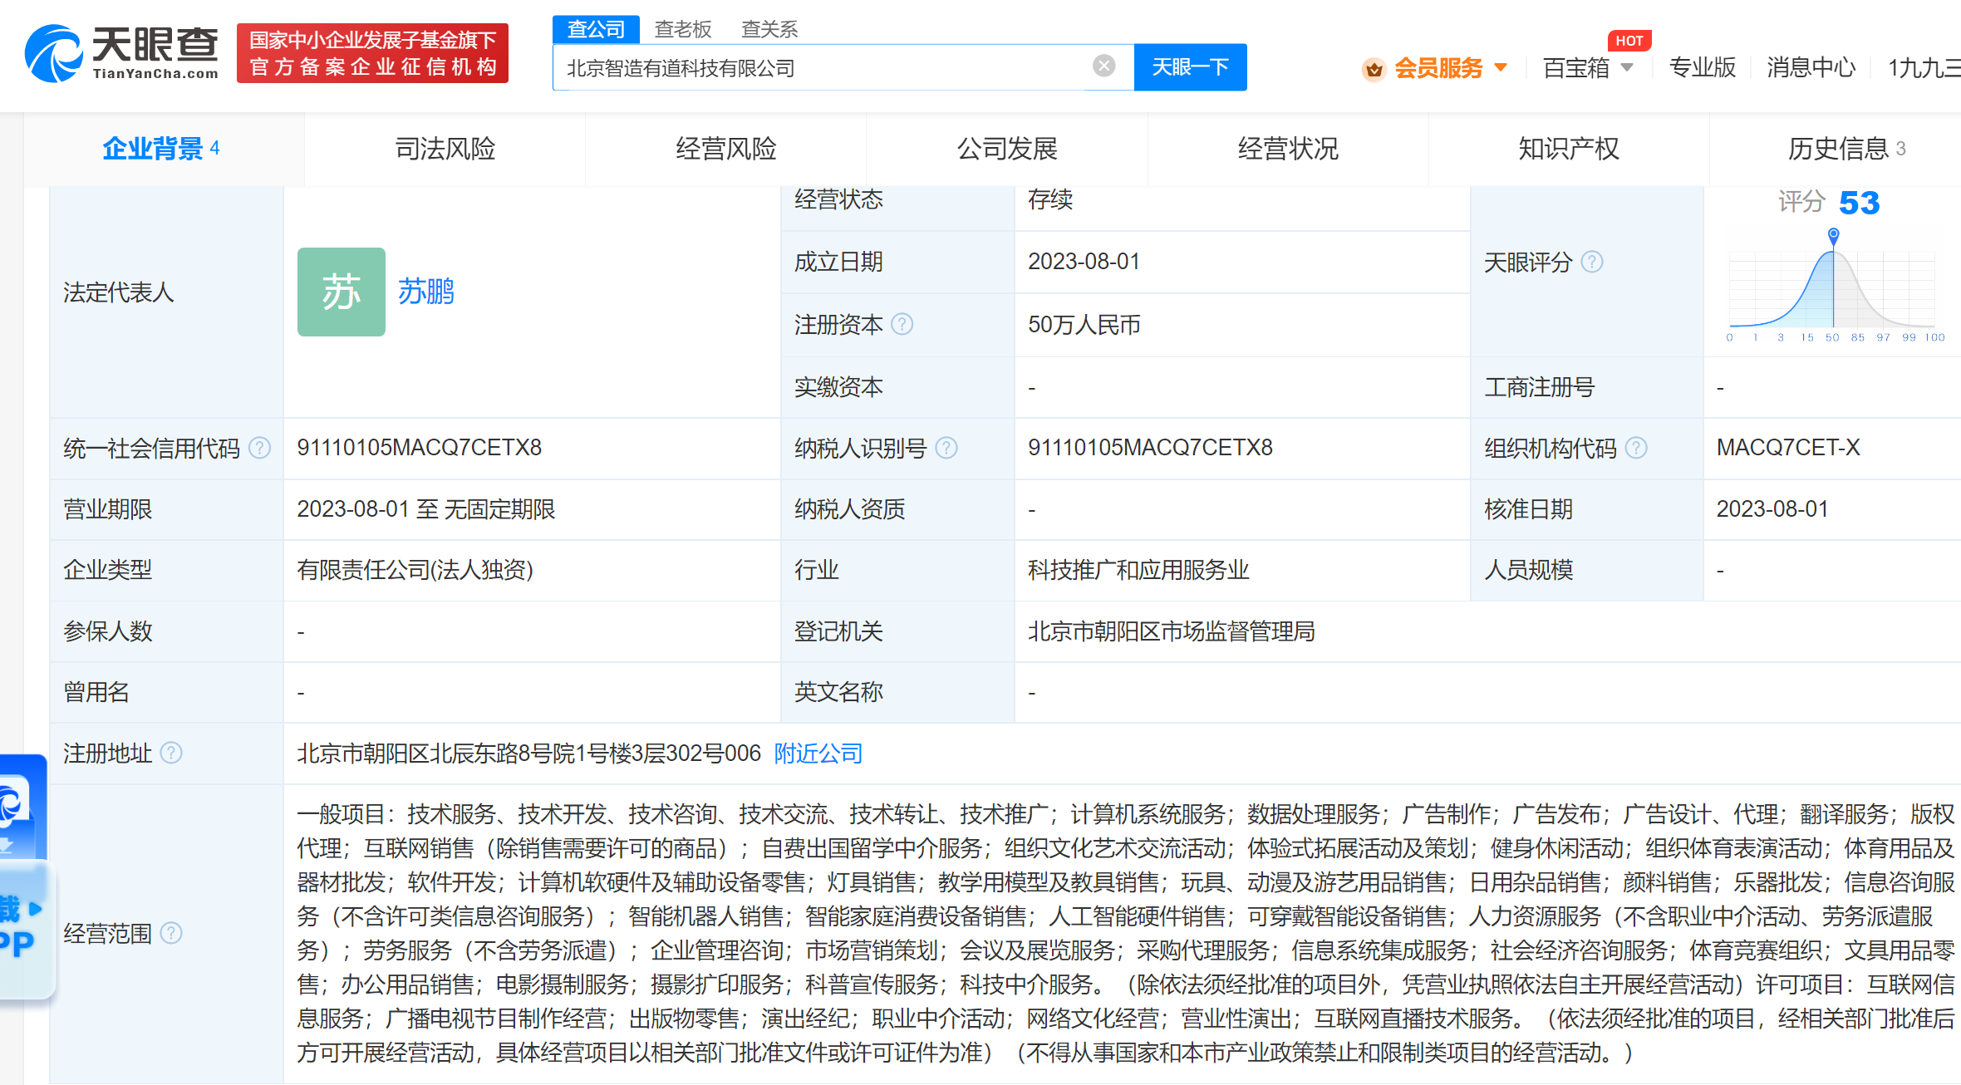Screen dimensions: 1961x1085
Task: Open help icon next to 天眼评分
Action: click(x=1591, y=262)
